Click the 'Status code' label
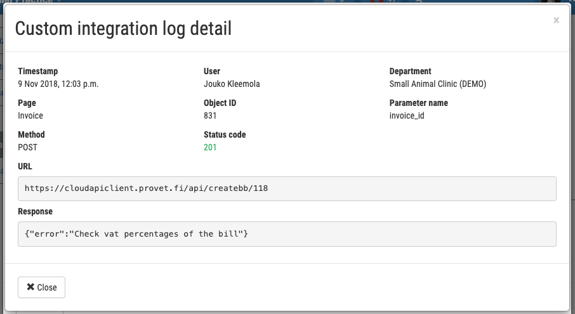575x314 pixels. [x=225, y=134]
